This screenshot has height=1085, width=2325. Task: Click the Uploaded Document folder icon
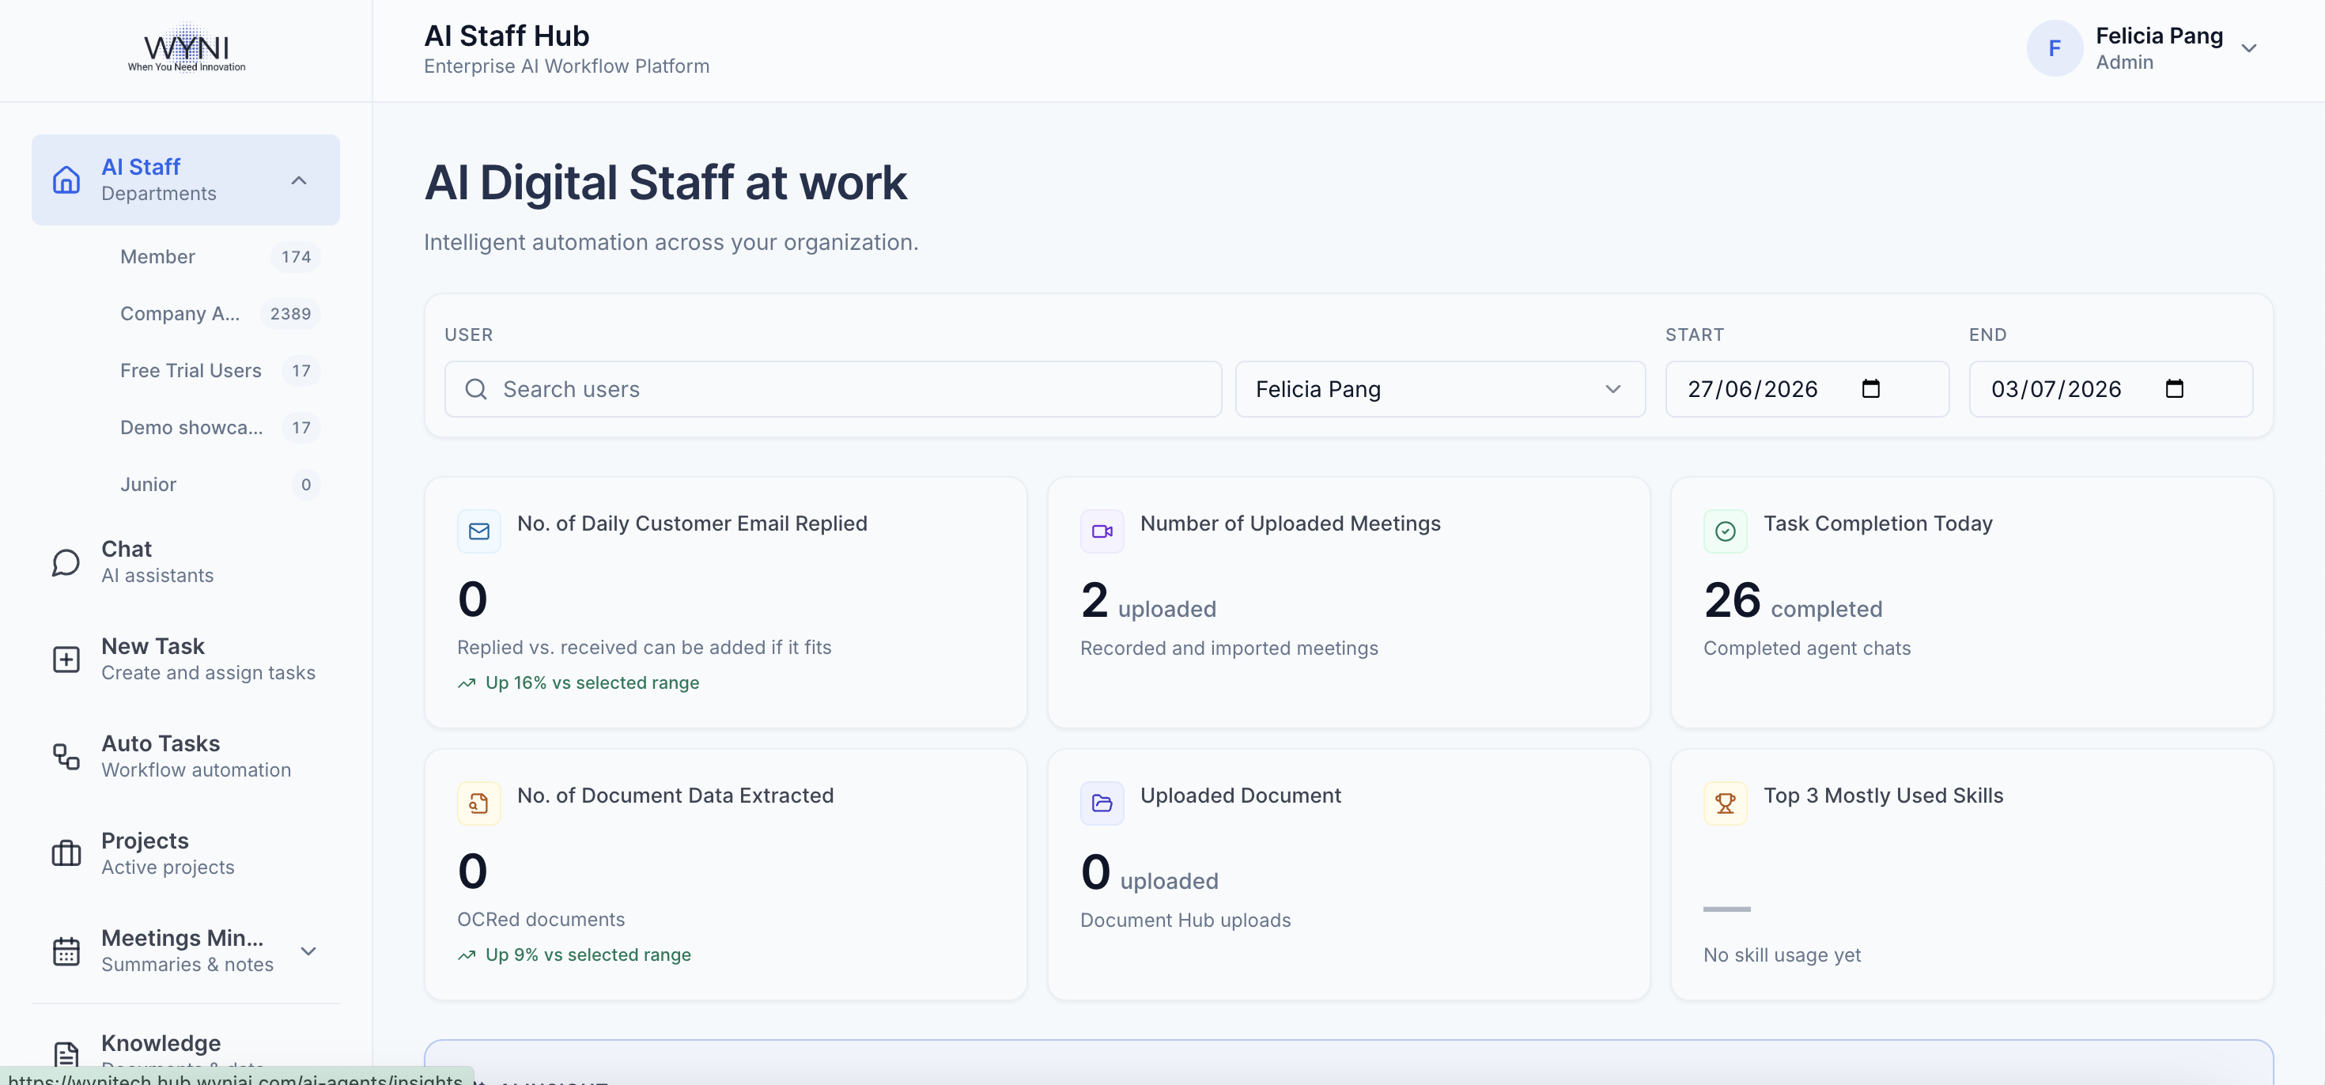1102,803
